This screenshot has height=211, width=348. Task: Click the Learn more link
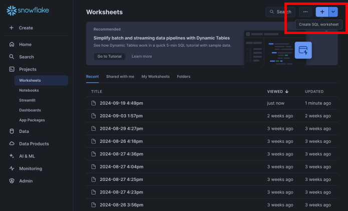[142, 57]
